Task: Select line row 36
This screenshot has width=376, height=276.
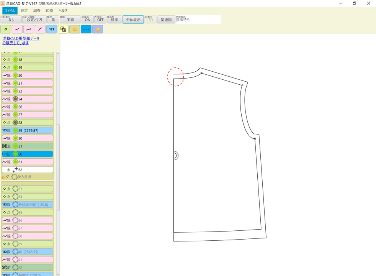Action: tap(28, 220)
